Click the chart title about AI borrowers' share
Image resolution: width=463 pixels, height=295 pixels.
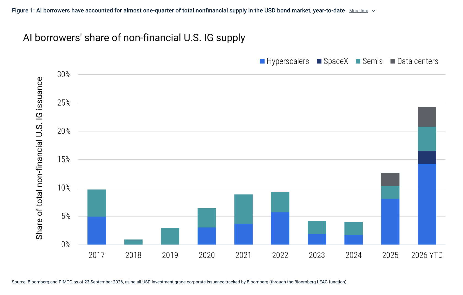pos(134,38)
